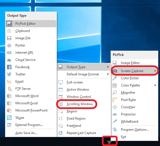The width and height of the screenshot is (160, 146).
Task: Click the Twitter bird icon
Action: coord(9,74)
